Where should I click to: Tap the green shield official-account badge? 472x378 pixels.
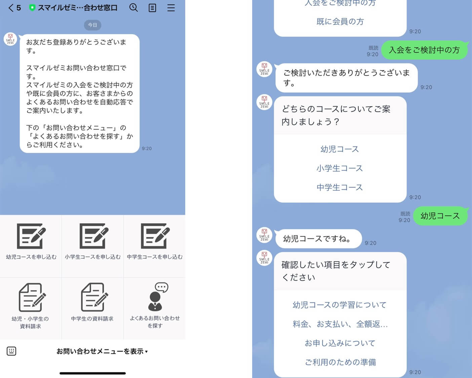click(32, 8)
